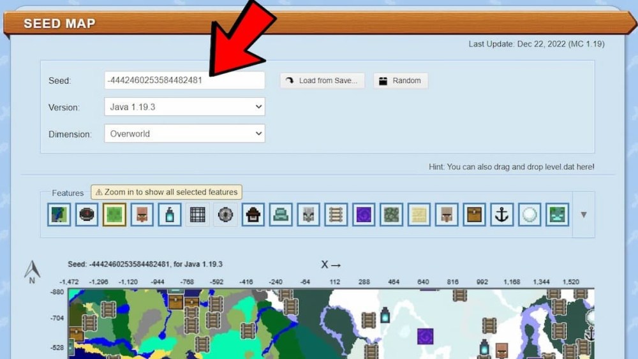This screenshot has width=638, height=359.
Task: Toggle the rails Mineshaft feature icon
Action: pos(336,215)
